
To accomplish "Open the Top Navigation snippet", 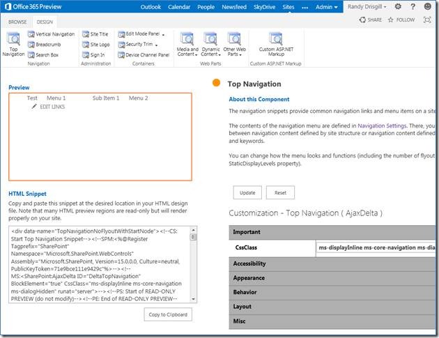I will coord(13,45).
